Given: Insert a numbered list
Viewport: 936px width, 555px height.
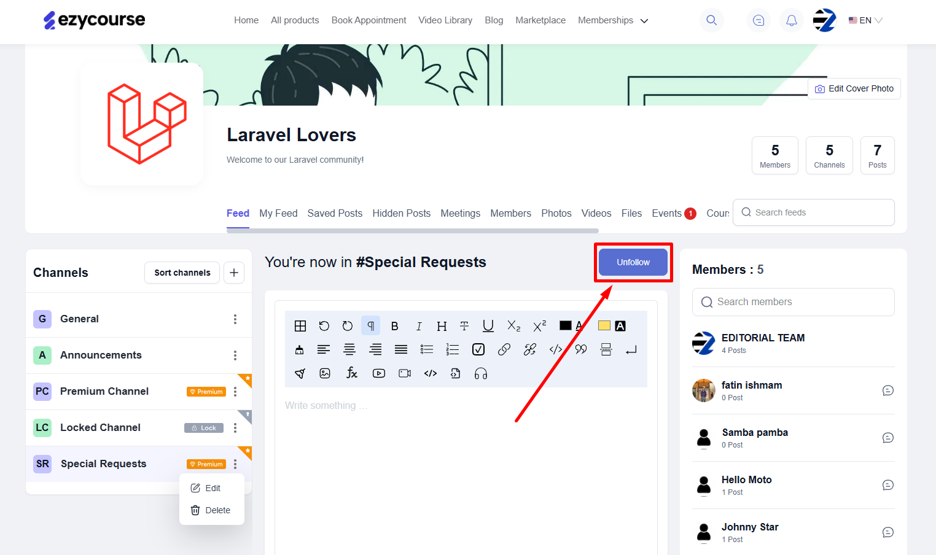Looking at the screenshot, I should click(x=453, y=349).
